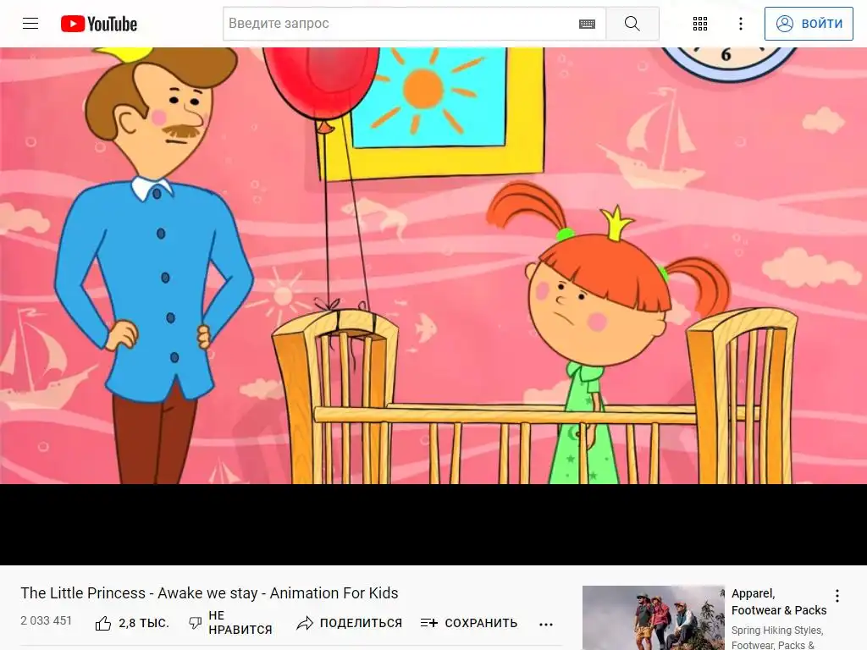Image resolution: width=867 pixels, height=650 pixels.
Task: Click СОХРАНИТЬ save button text
Action: pos(481,624)
